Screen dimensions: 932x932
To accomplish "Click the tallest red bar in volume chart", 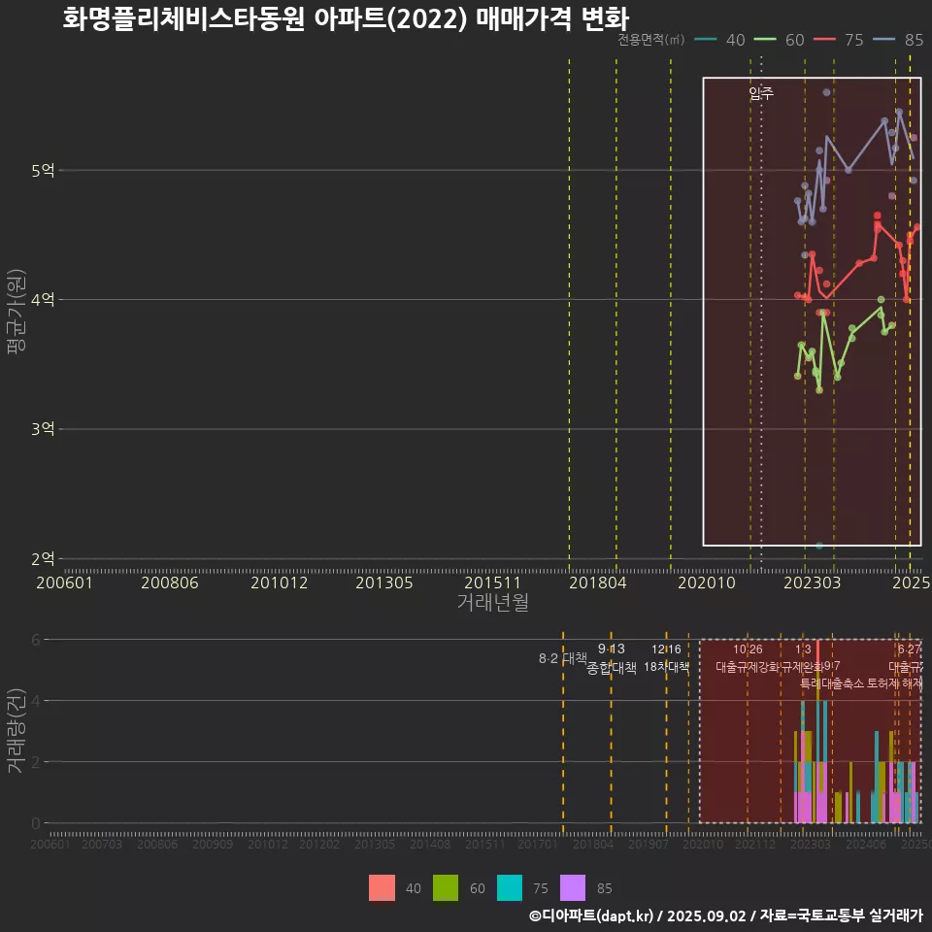I will (817, 653).
